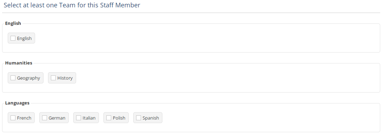
Task: Tick the English team checkbox
Action: click(13, 38)
